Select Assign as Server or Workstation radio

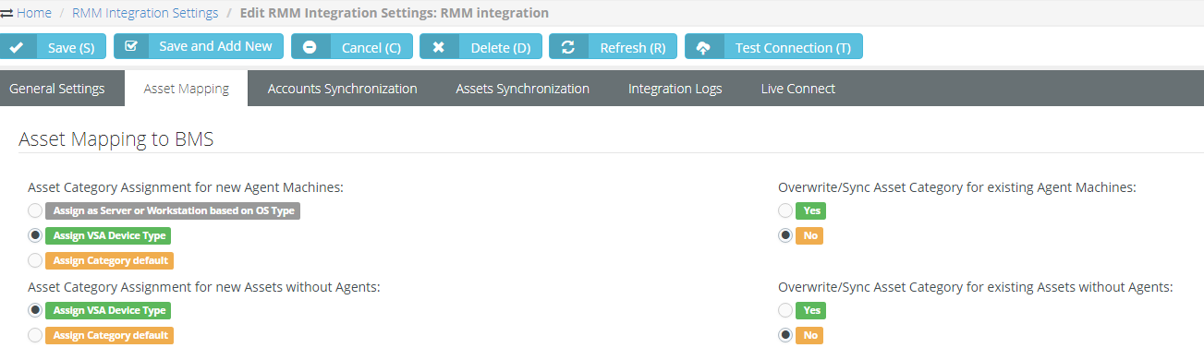tap(35, 210)
